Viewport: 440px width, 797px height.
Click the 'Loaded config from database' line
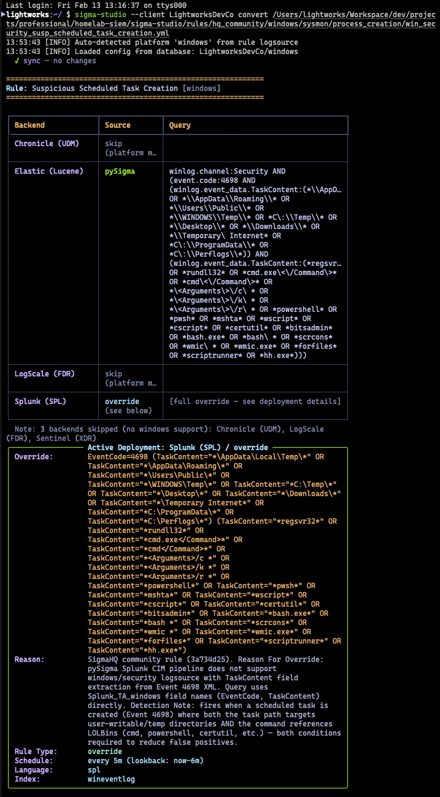[152, 52]
